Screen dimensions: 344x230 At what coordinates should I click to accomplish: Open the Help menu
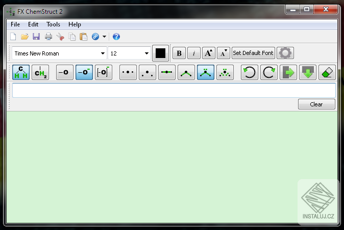click(x=75, y=24)
